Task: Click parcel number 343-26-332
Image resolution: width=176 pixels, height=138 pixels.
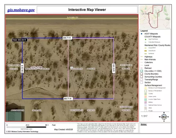Action: click(x=126, y=110)
